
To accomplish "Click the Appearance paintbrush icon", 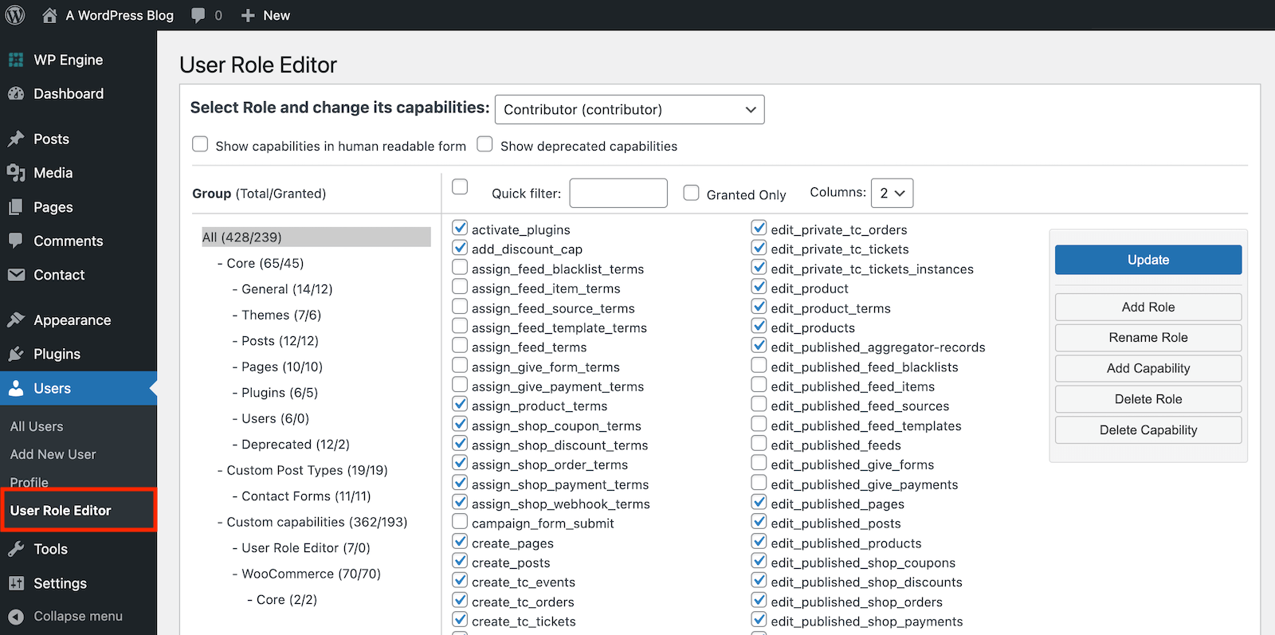I will click(x=16, y=320).
